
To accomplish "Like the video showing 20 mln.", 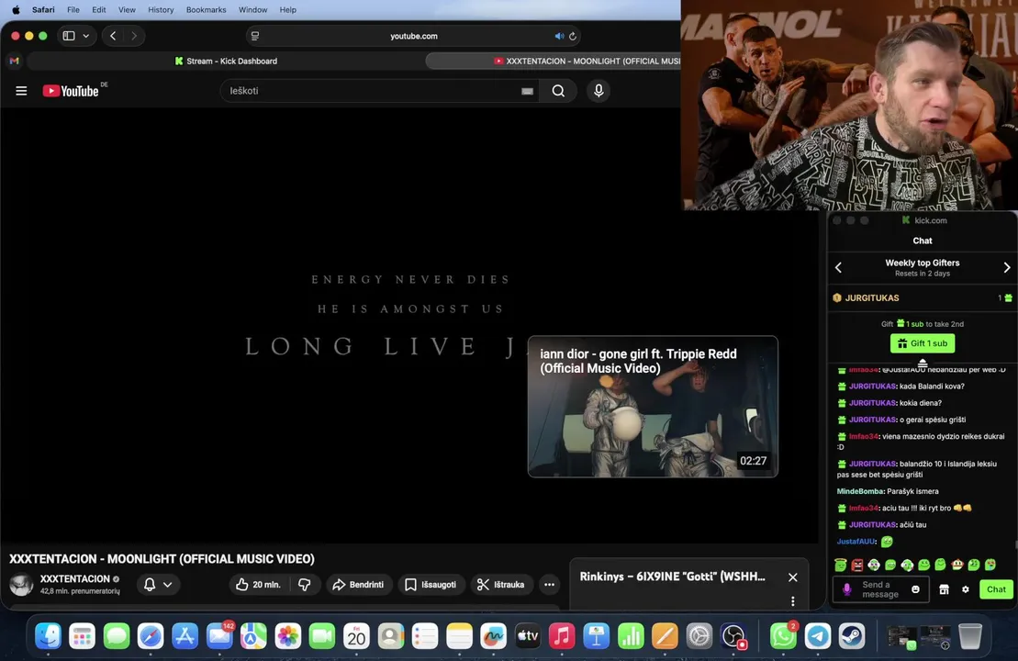I will coord(258,585).
